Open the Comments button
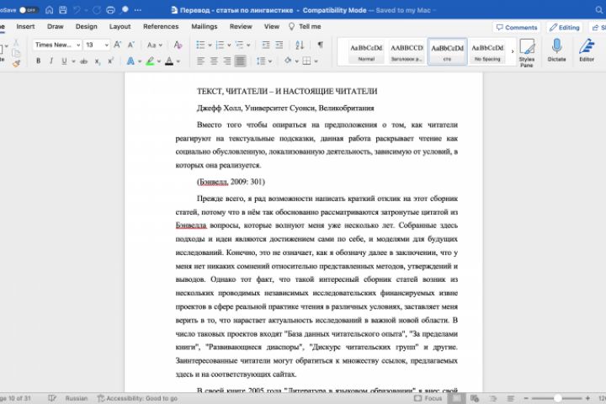 (x=517, y=28)
